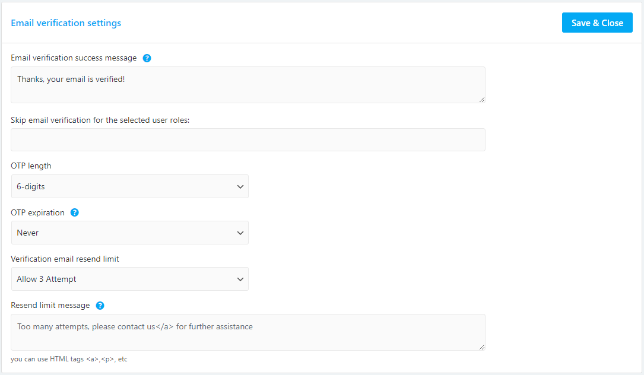Focus the skip verification user roles field
The image size is (644, 375).
point(248,139)
